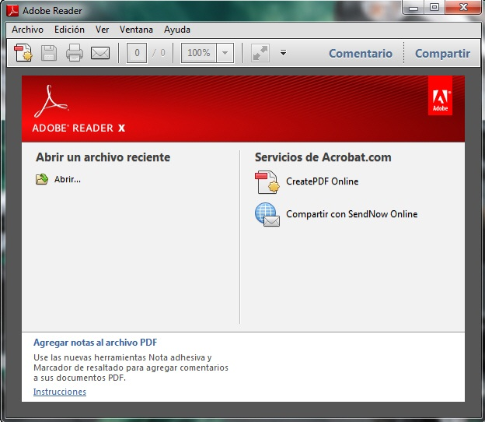The image size is (485, 422).
Task: Open the Archivo menu
Action: tap(27, 30)
